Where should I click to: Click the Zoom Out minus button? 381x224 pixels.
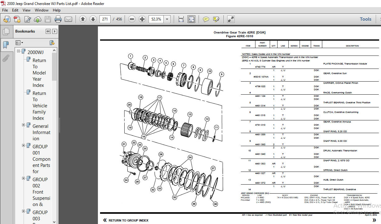click(x=132, y=19)
